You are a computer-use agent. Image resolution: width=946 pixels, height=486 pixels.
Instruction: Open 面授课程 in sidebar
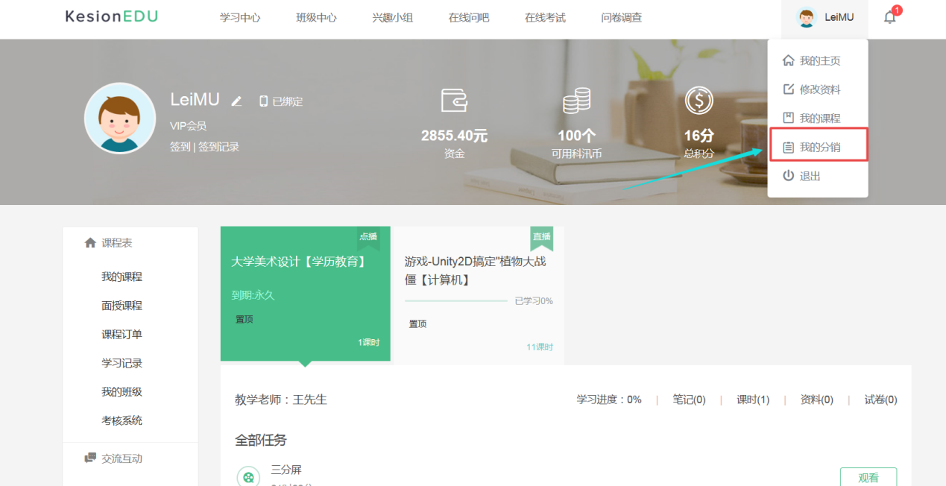122,306
